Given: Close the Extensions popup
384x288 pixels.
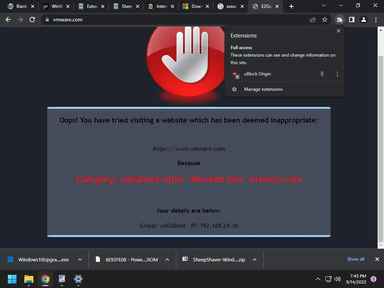Looking at the screenshot, I should pyautogui.click(x=339, y=31).
